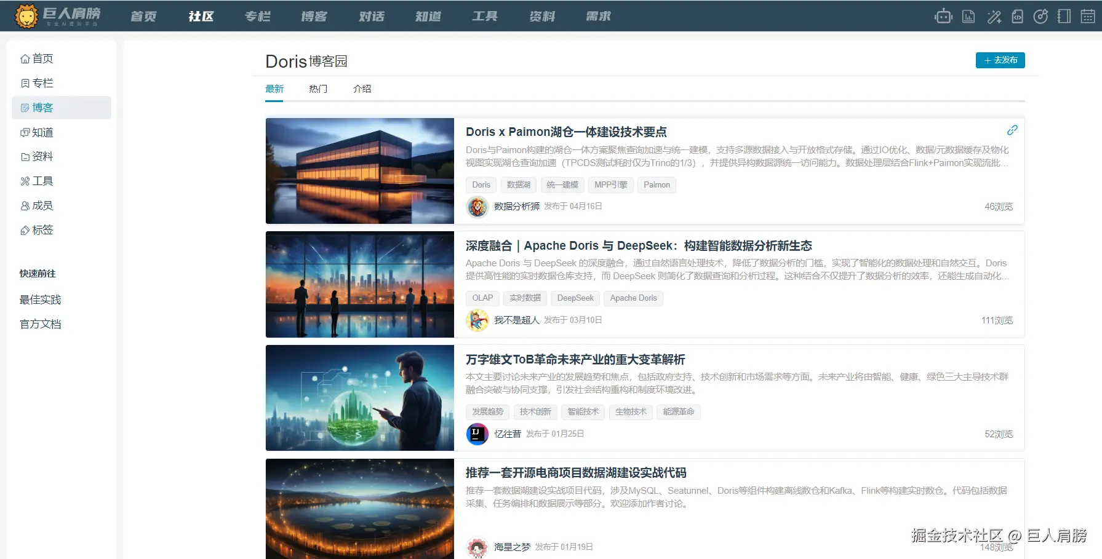Open the Apache Doris 与 DeepSeek article title
Screen dimensions: 1102x559
pyautogui.click(x=639, y=245)
